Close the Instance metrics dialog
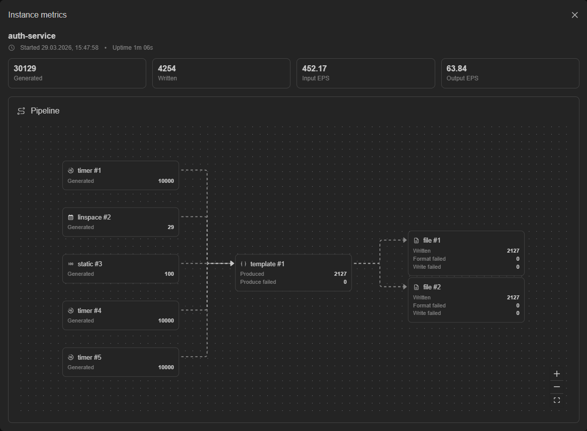 pyautogui.click(x=574, y=15)
